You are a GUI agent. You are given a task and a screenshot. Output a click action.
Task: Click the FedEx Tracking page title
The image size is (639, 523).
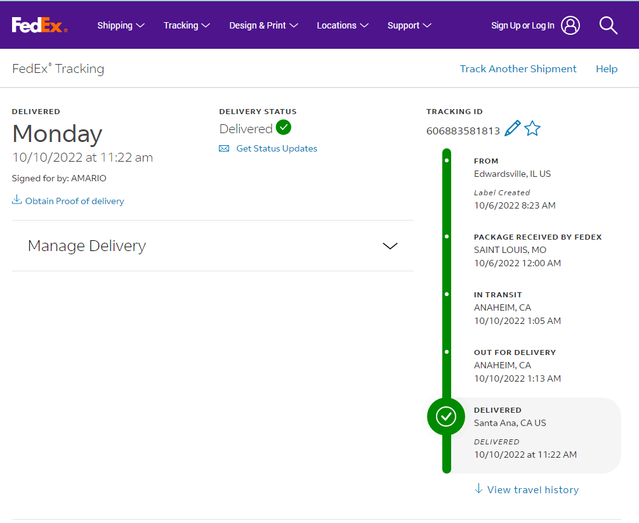tap(58, 69)
